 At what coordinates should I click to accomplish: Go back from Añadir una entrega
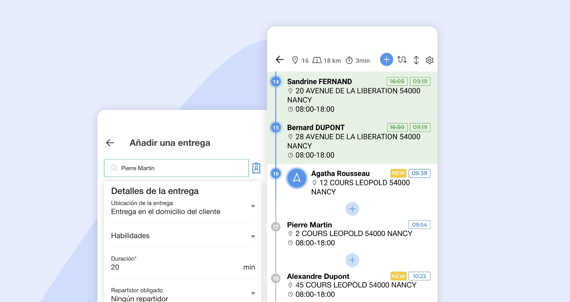point(110,143)
